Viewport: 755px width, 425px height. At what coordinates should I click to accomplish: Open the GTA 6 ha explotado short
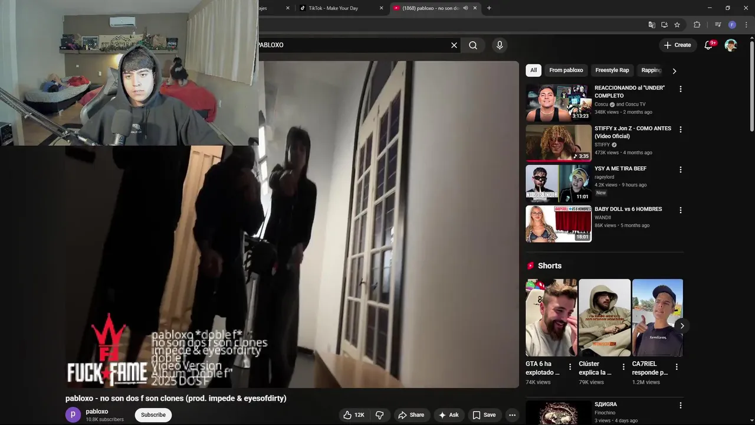[x=551, y=318]
